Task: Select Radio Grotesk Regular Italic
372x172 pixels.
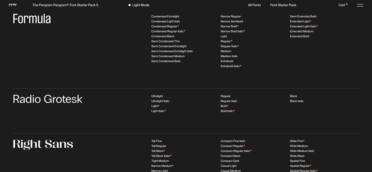Action: 229,101
